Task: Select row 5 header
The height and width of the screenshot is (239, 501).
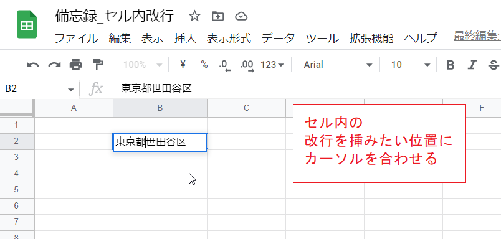Action: tap(17, 190)
